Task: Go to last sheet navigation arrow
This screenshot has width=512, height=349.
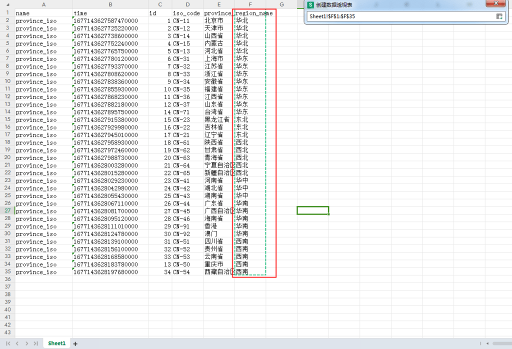Action: [x=35, y=343]
